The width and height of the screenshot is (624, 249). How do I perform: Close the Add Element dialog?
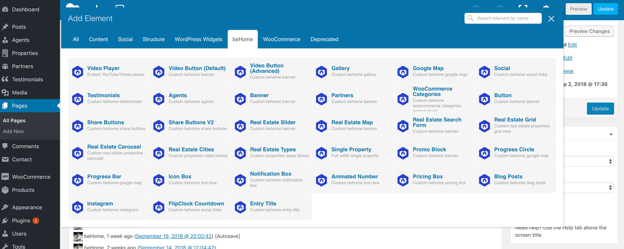click(551, 19)
